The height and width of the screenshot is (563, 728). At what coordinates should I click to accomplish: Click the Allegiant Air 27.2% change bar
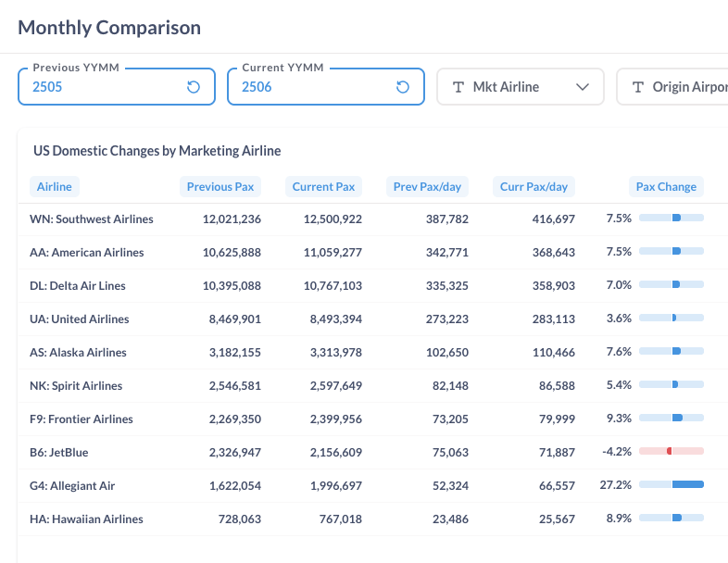(x=672, y=484)
